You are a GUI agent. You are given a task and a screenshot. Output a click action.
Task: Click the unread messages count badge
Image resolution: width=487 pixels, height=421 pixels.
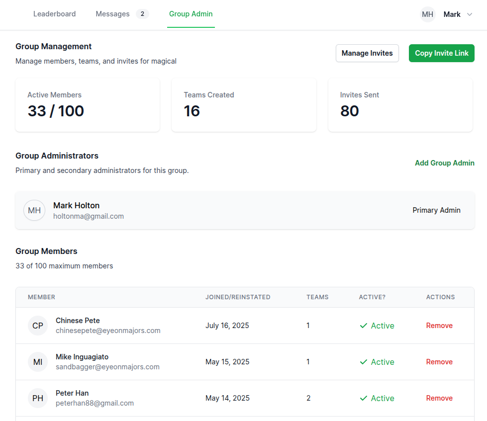click(x=142, y=13)
